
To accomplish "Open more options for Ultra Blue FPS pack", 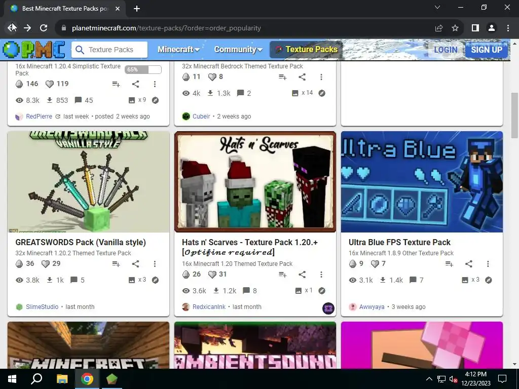I will (x=488, y=264).
